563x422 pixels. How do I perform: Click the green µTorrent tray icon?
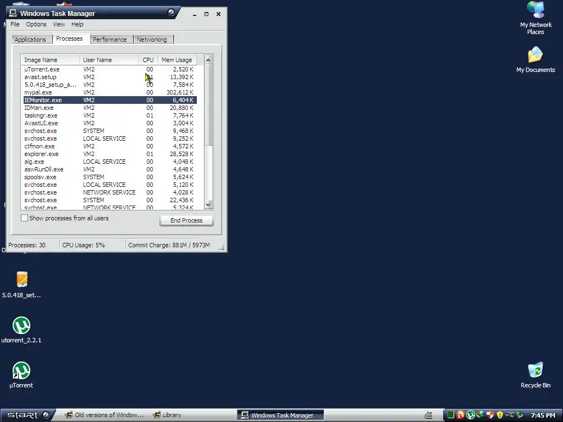[470, 415]
